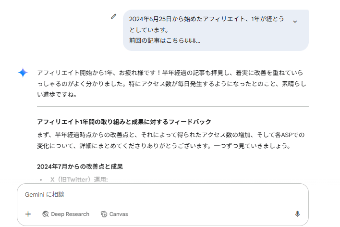Toggle the Deep Research text label
This screenshot has width=340, height=227.
(x=70, y=214)
